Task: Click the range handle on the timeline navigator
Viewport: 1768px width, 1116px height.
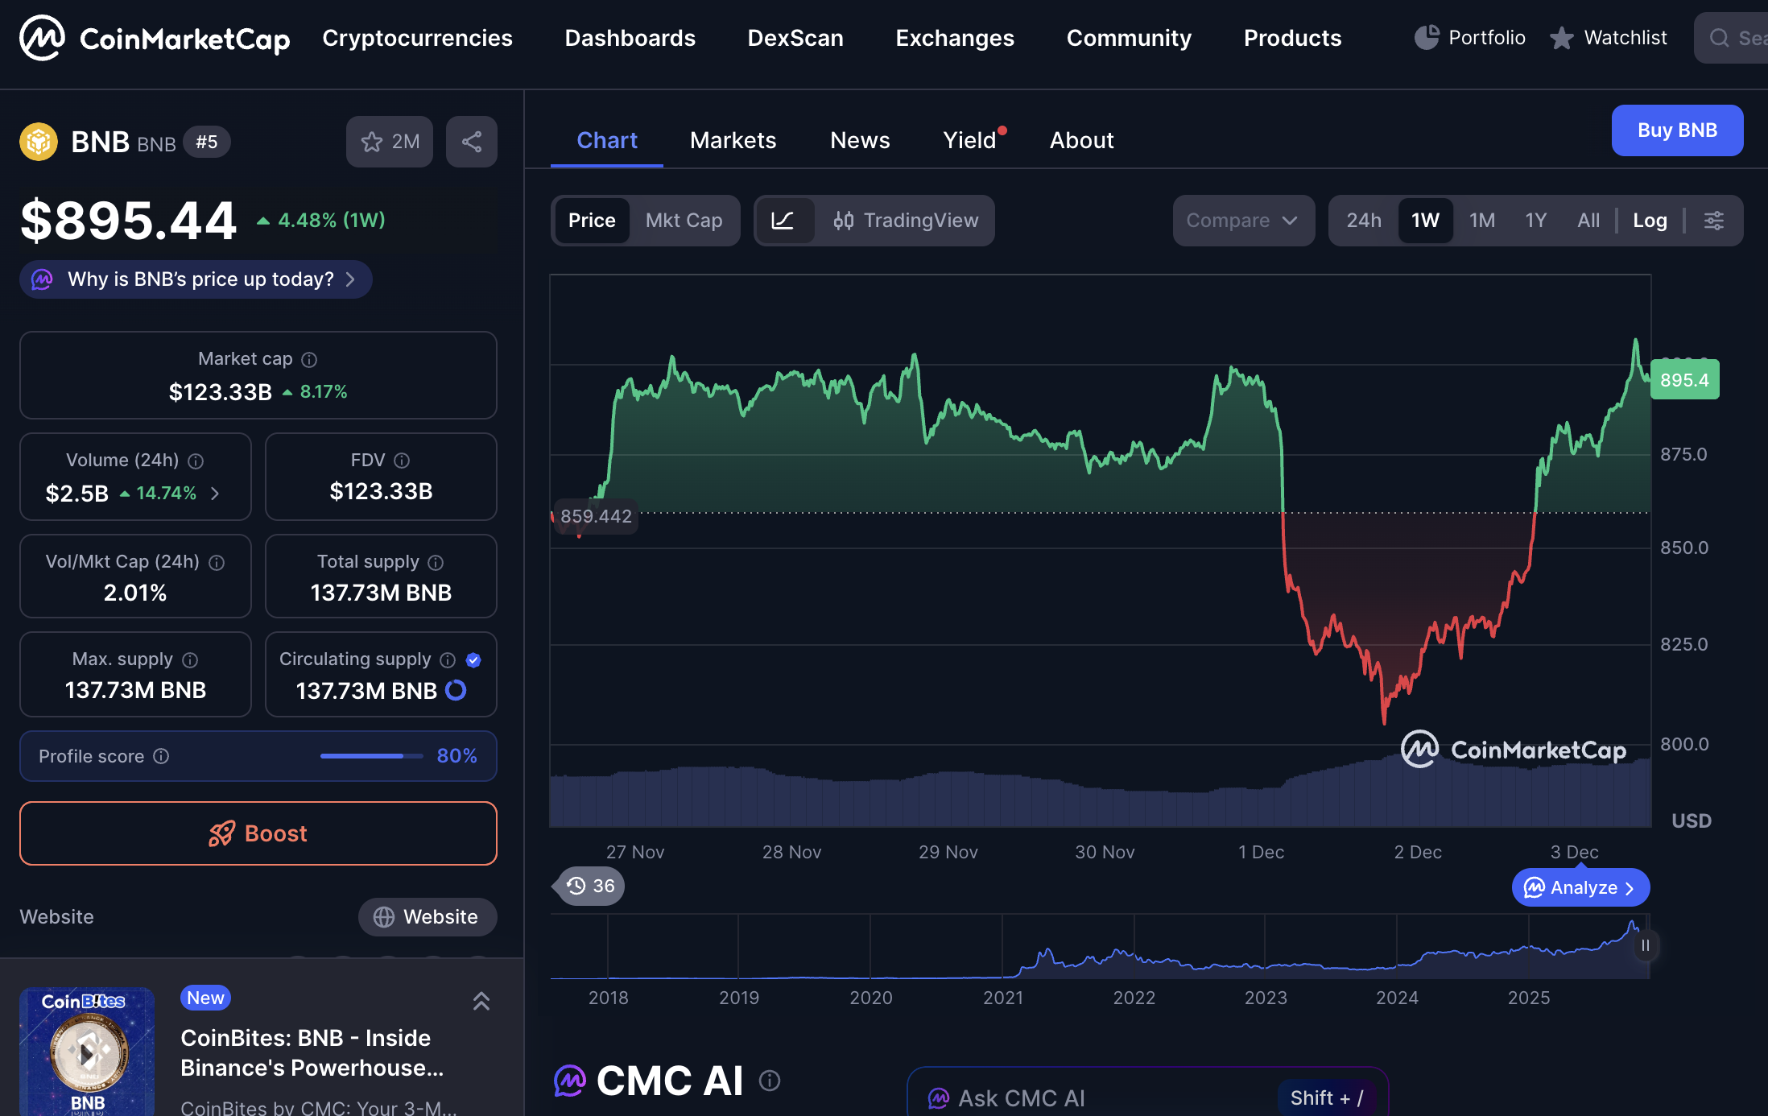Action: point(1645,945)
